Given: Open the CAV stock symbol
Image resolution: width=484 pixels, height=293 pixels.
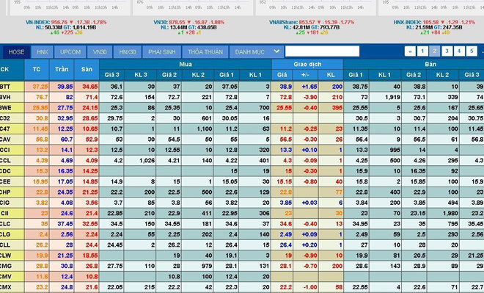Looking at the screenshot, I should pos(5,140).
